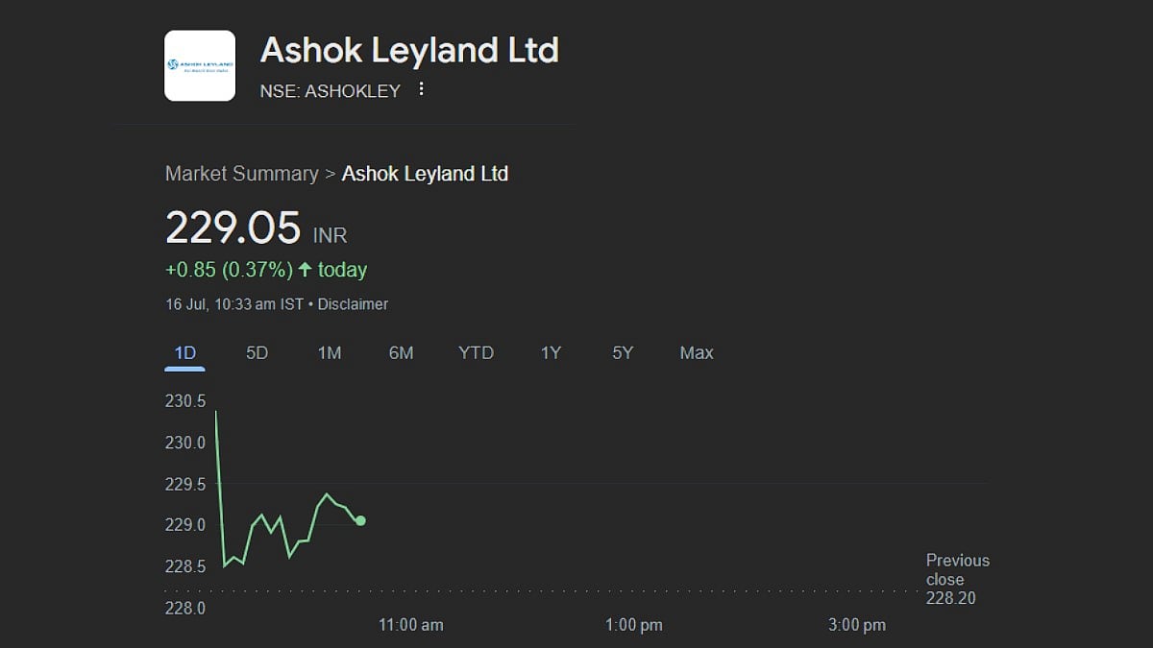View the 1Y price chart
Viewport: 1153px width, 648px height.
pyautogui.click(x=551, y=353)
